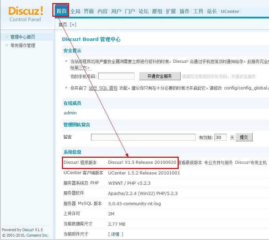Click the 2M upload limit value
Screen dimensions: 269x240
coord(111,214)
